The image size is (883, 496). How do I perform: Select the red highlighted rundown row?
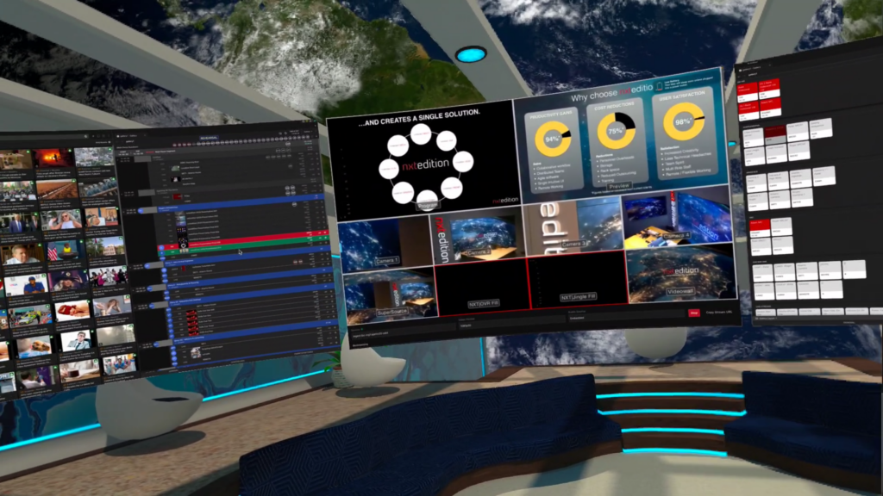[243, 239]
